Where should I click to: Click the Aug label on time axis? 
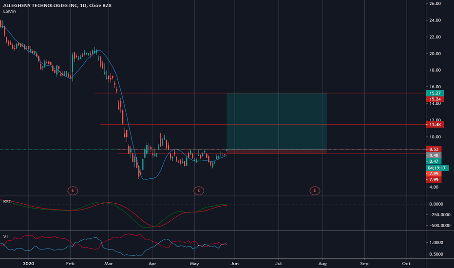pos(322,263)
